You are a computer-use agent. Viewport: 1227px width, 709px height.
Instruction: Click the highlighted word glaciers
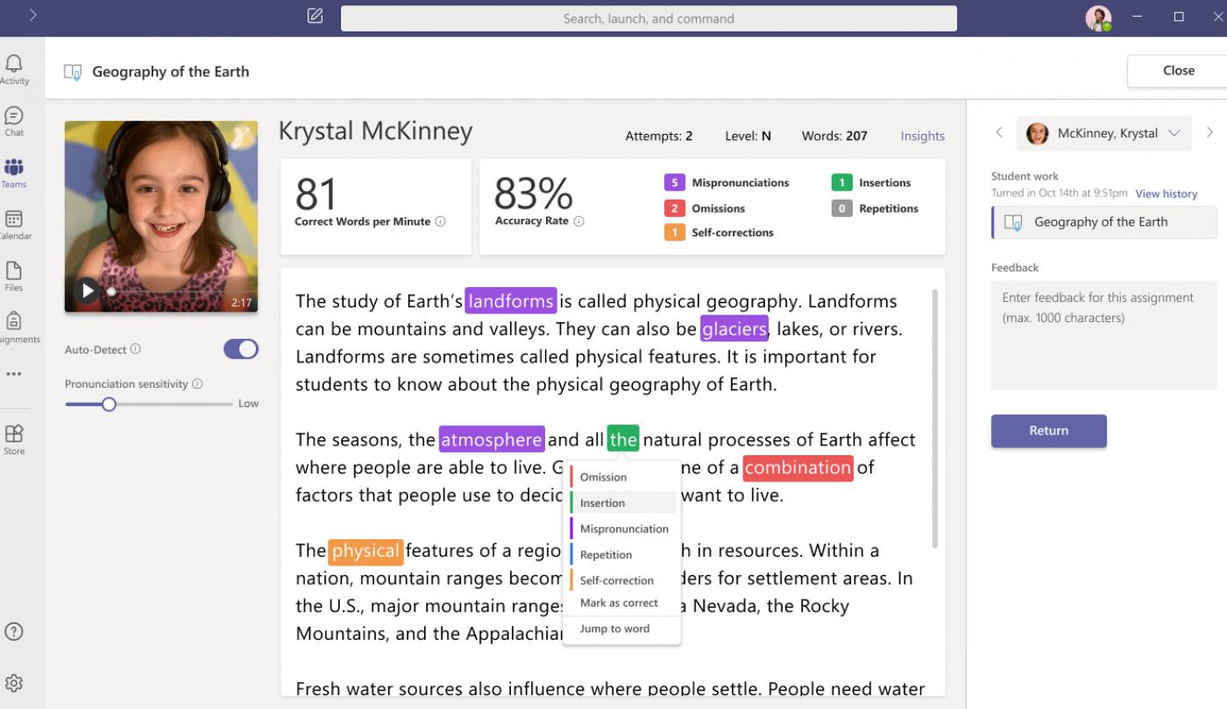pos(734,329)
